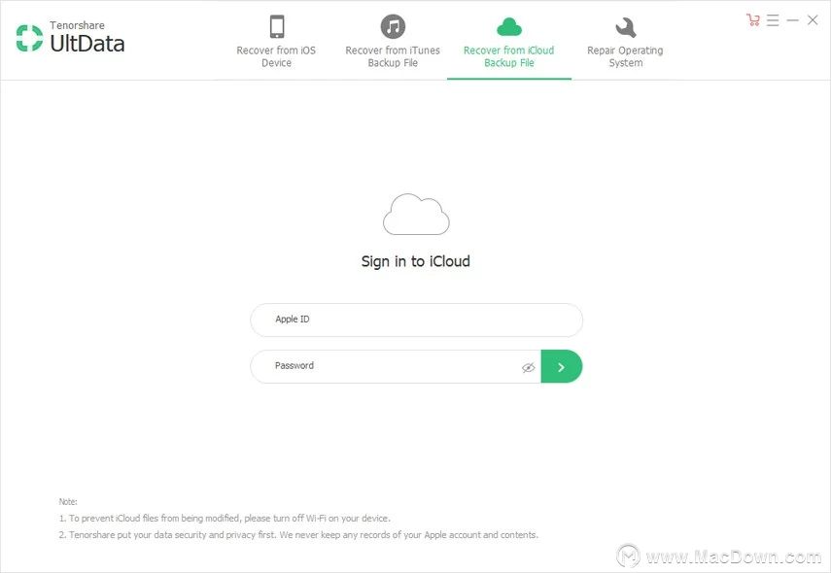The height and width of the screenshot is (573, 831).
Task: Toggle password visibility eye icon
Action: coord(529,367)
